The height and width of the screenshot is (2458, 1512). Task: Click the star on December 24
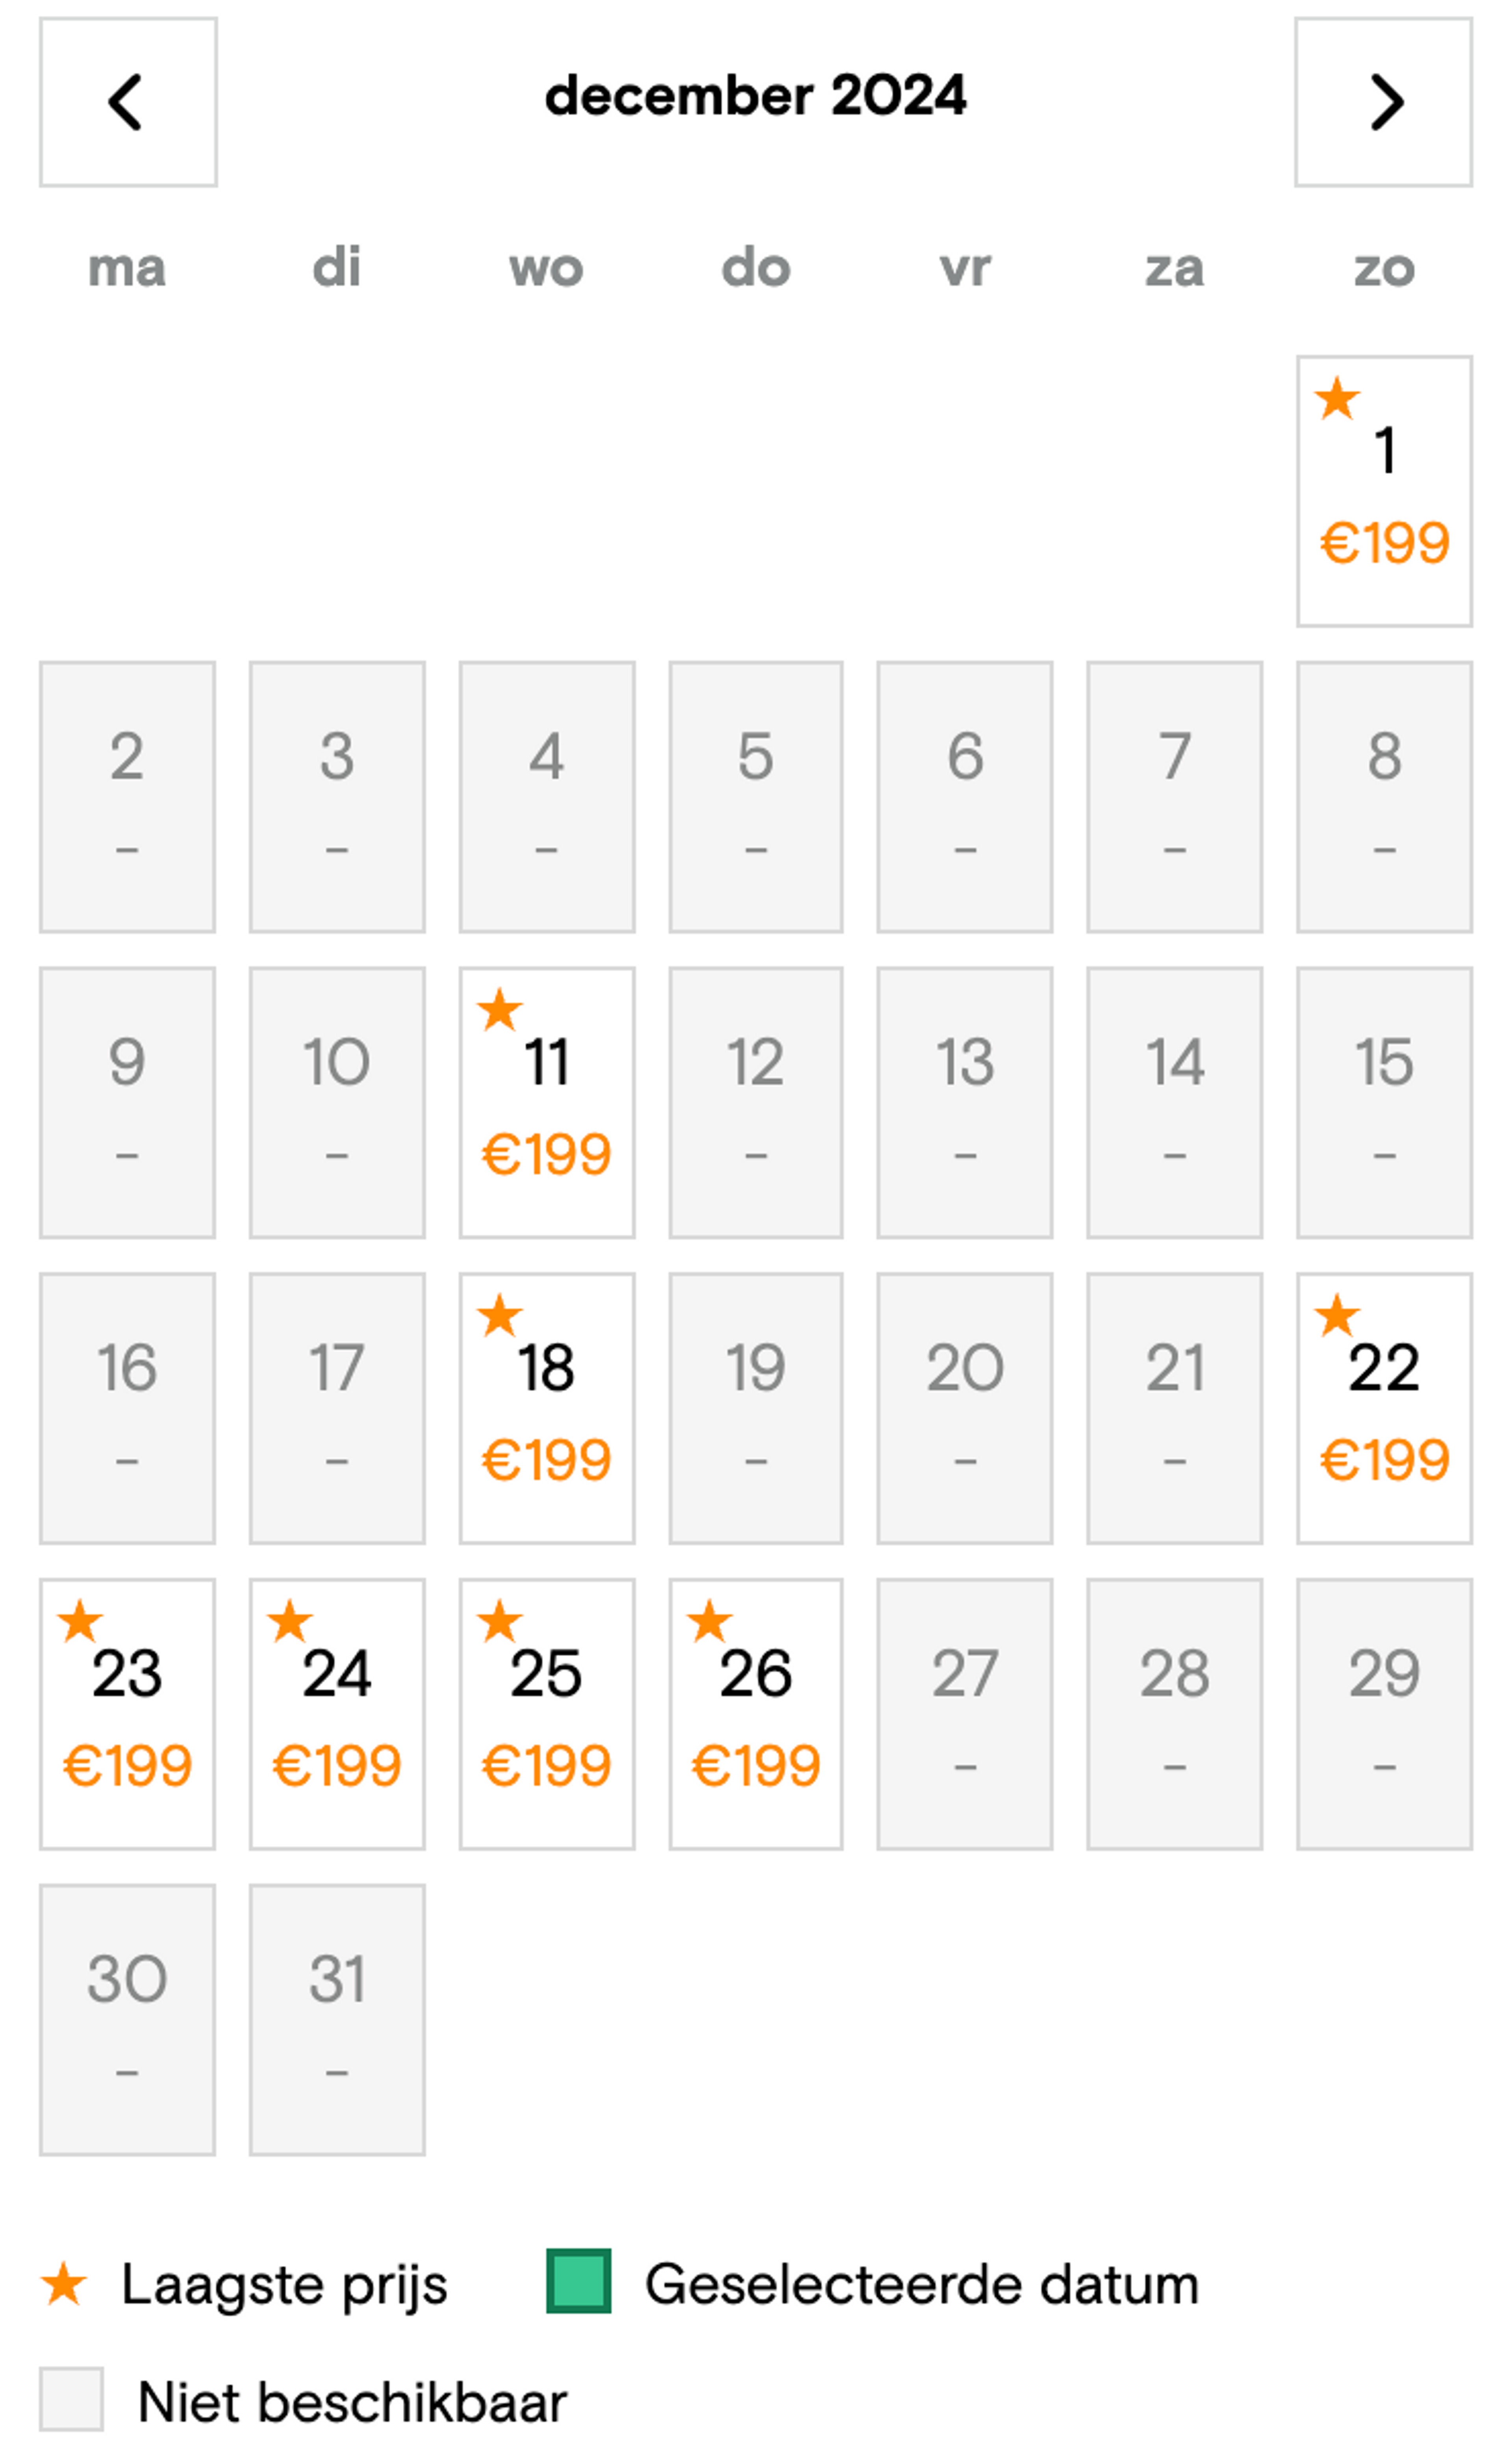(290, 1621)
